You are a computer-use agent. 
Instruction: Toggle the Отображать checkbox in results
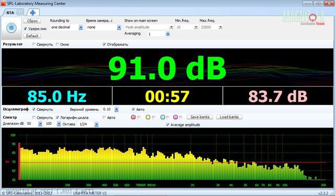pos(104,44)
